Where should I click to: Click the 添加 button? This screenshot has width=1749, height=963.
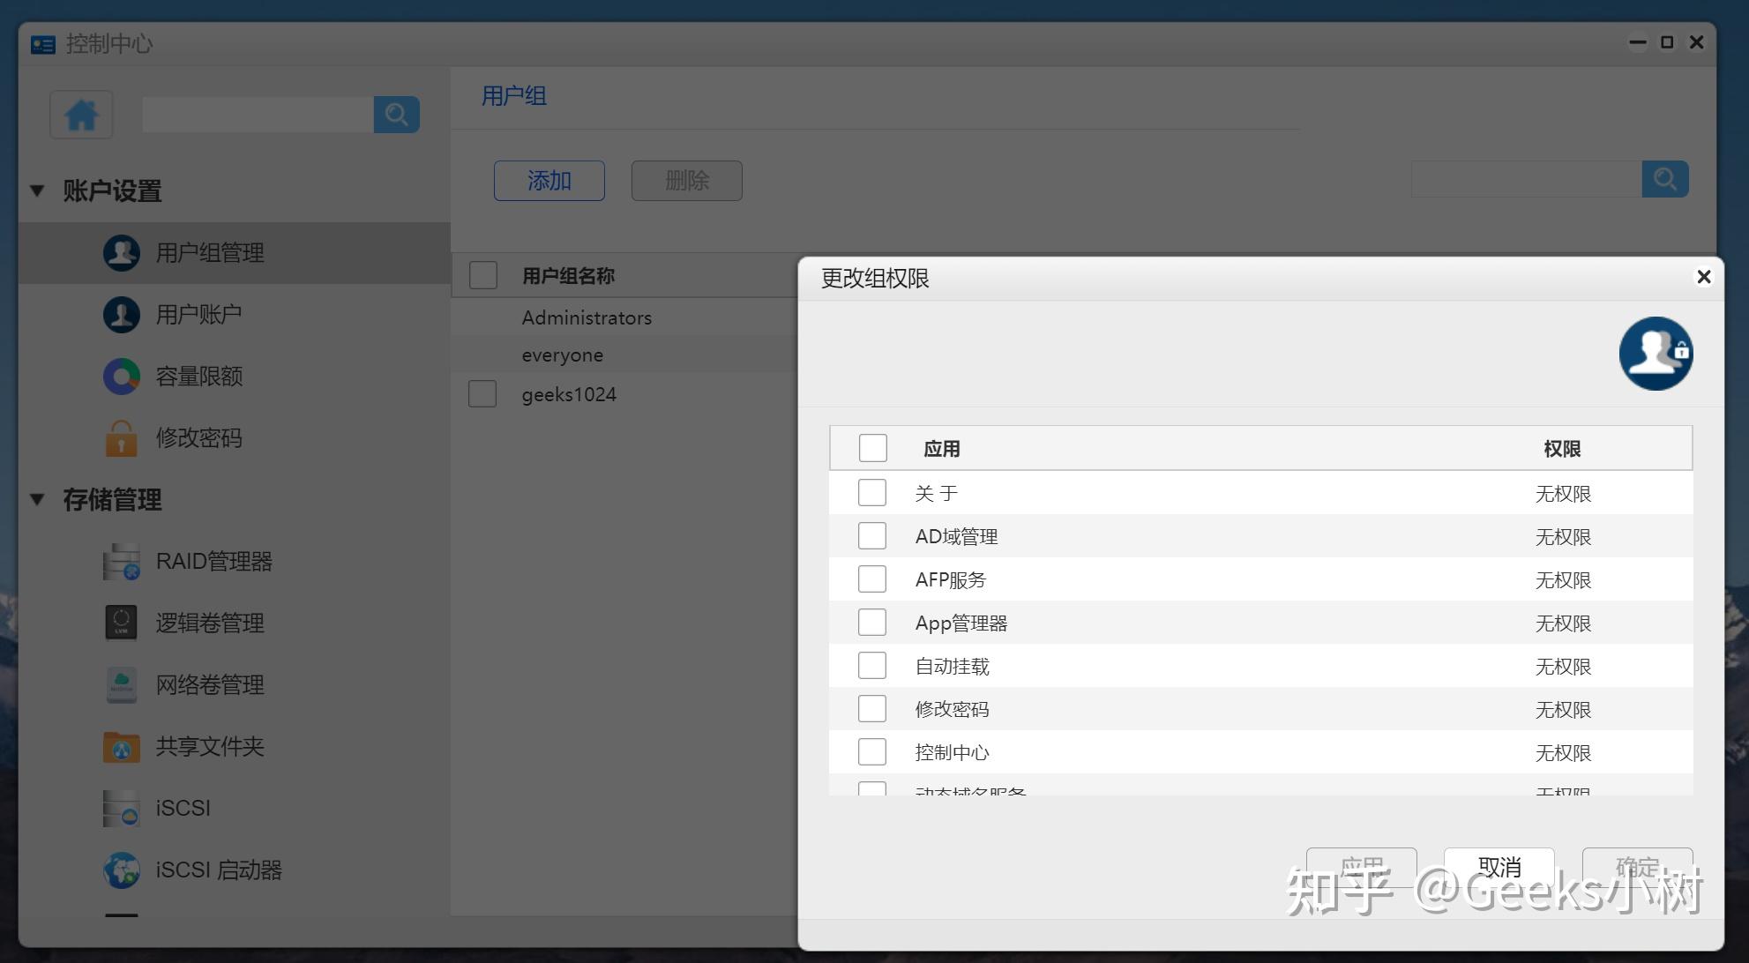[x=549, y=181]
